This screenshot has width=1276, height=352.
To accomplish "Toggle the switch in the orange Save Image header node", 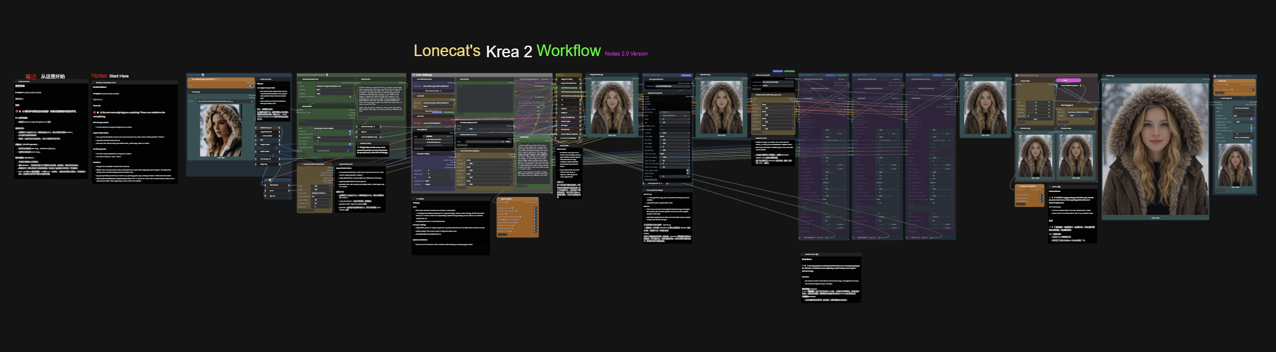I will (1252, 90).
